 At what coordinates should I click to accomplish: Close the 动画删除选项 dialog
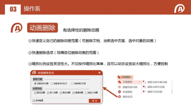pyautogui.click(x=99, y=73)
